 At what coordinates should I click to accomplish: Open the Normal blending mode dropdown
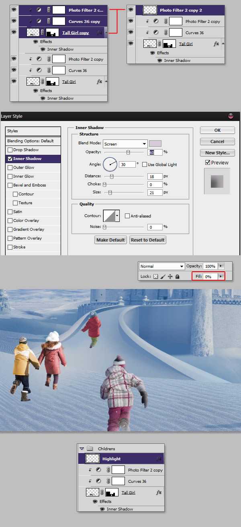coord(162,266)
